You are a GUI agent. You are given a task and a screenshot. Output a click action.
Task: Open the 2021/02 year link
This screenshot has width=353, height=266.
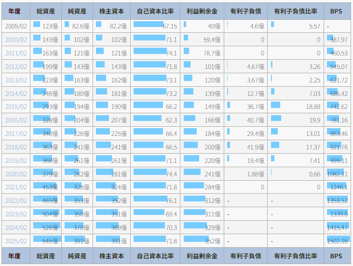pos(15,187)
